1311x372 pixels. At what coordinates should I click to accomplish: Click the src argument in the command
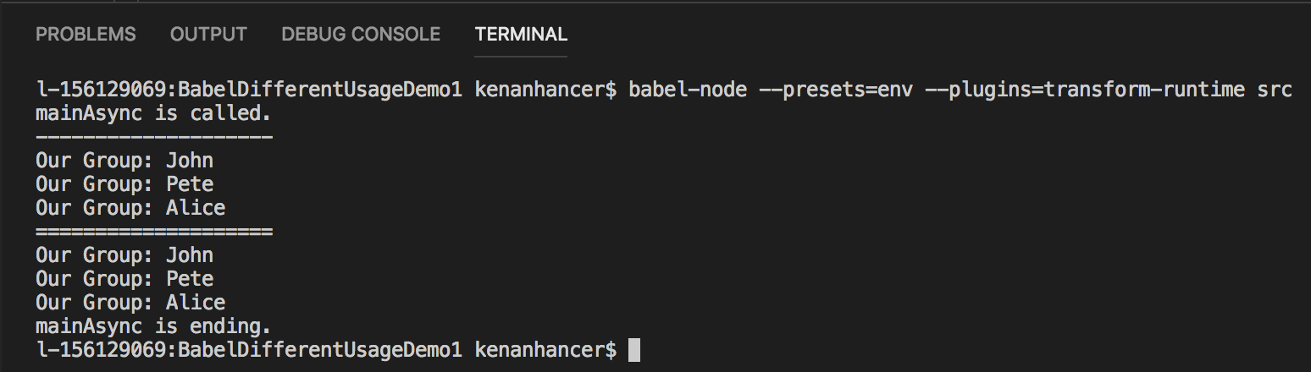click(x=1275, y=90)
